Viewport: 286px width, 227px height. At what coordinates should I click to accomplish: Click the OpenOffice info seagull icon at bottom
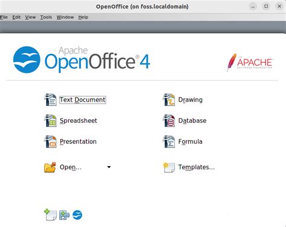tap(77, 215)
